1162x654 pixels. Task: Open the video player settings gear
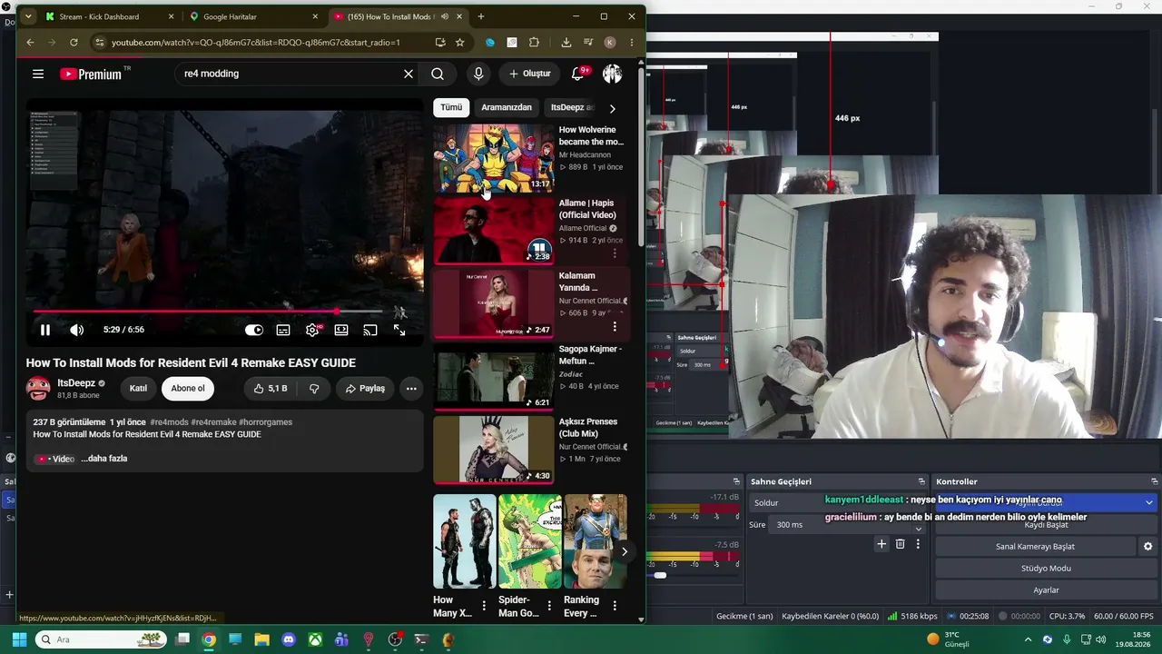[x=312, y=330]
